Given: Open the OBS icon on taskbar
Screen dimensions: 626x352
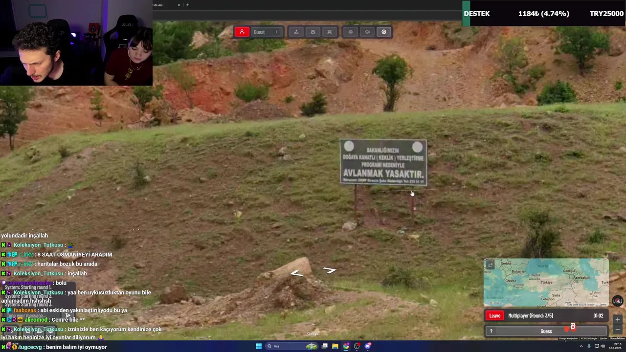Looking at the screenshot, I should [357, 346].
